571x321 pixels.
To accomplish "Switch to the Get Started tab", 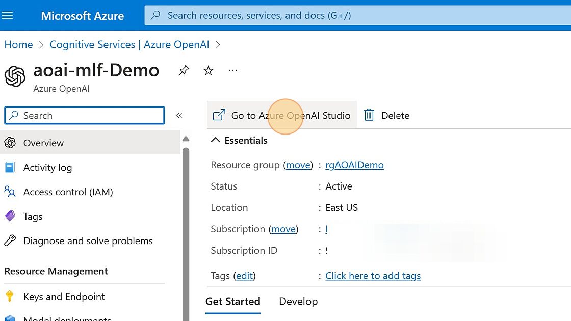I will tap(232, 302).
